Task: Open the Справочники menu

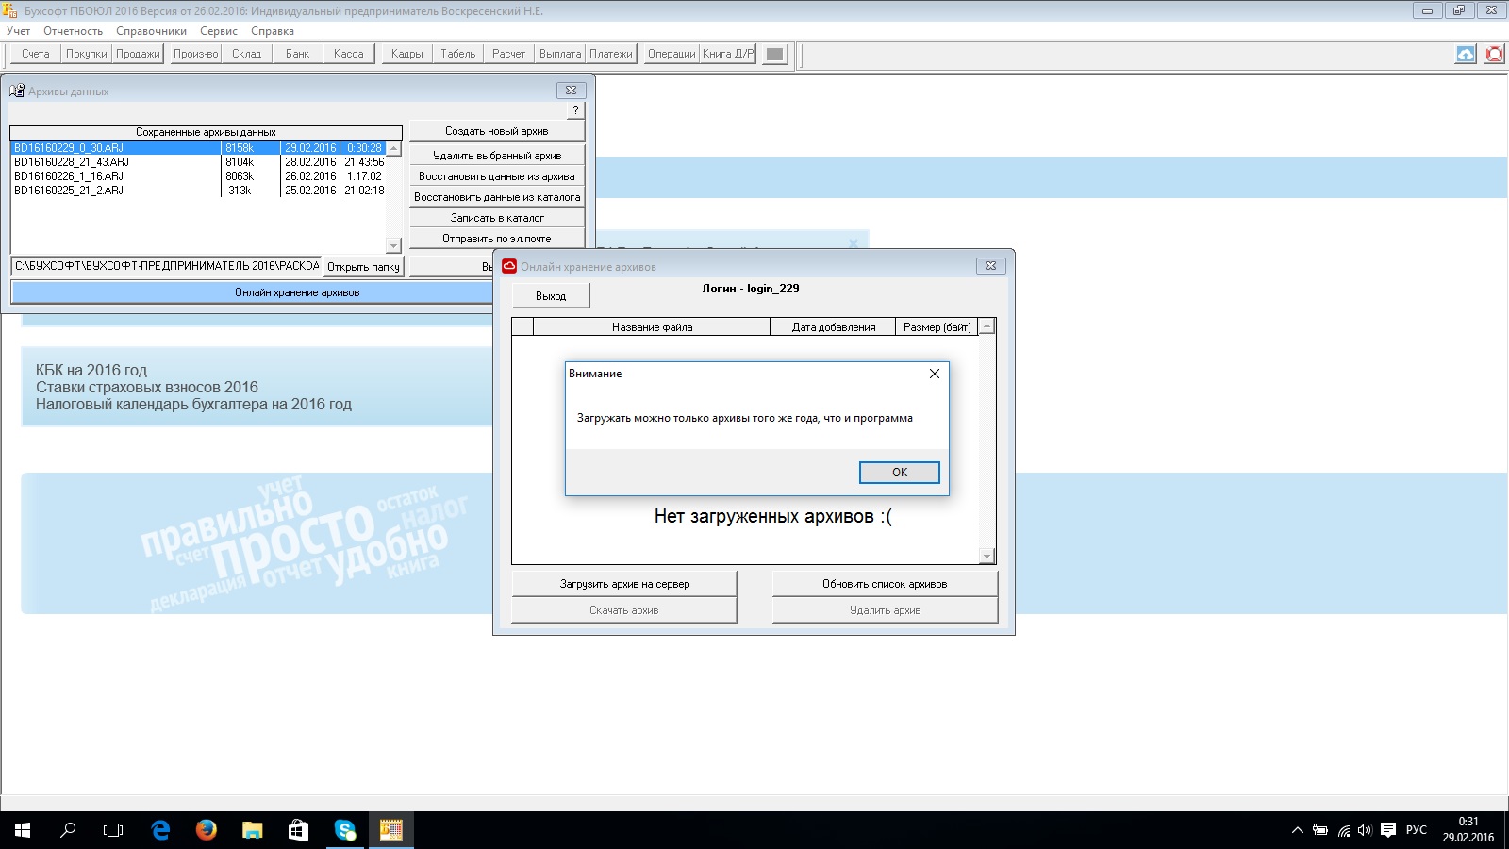Action: pyautogui.click(x=151, y=31)
